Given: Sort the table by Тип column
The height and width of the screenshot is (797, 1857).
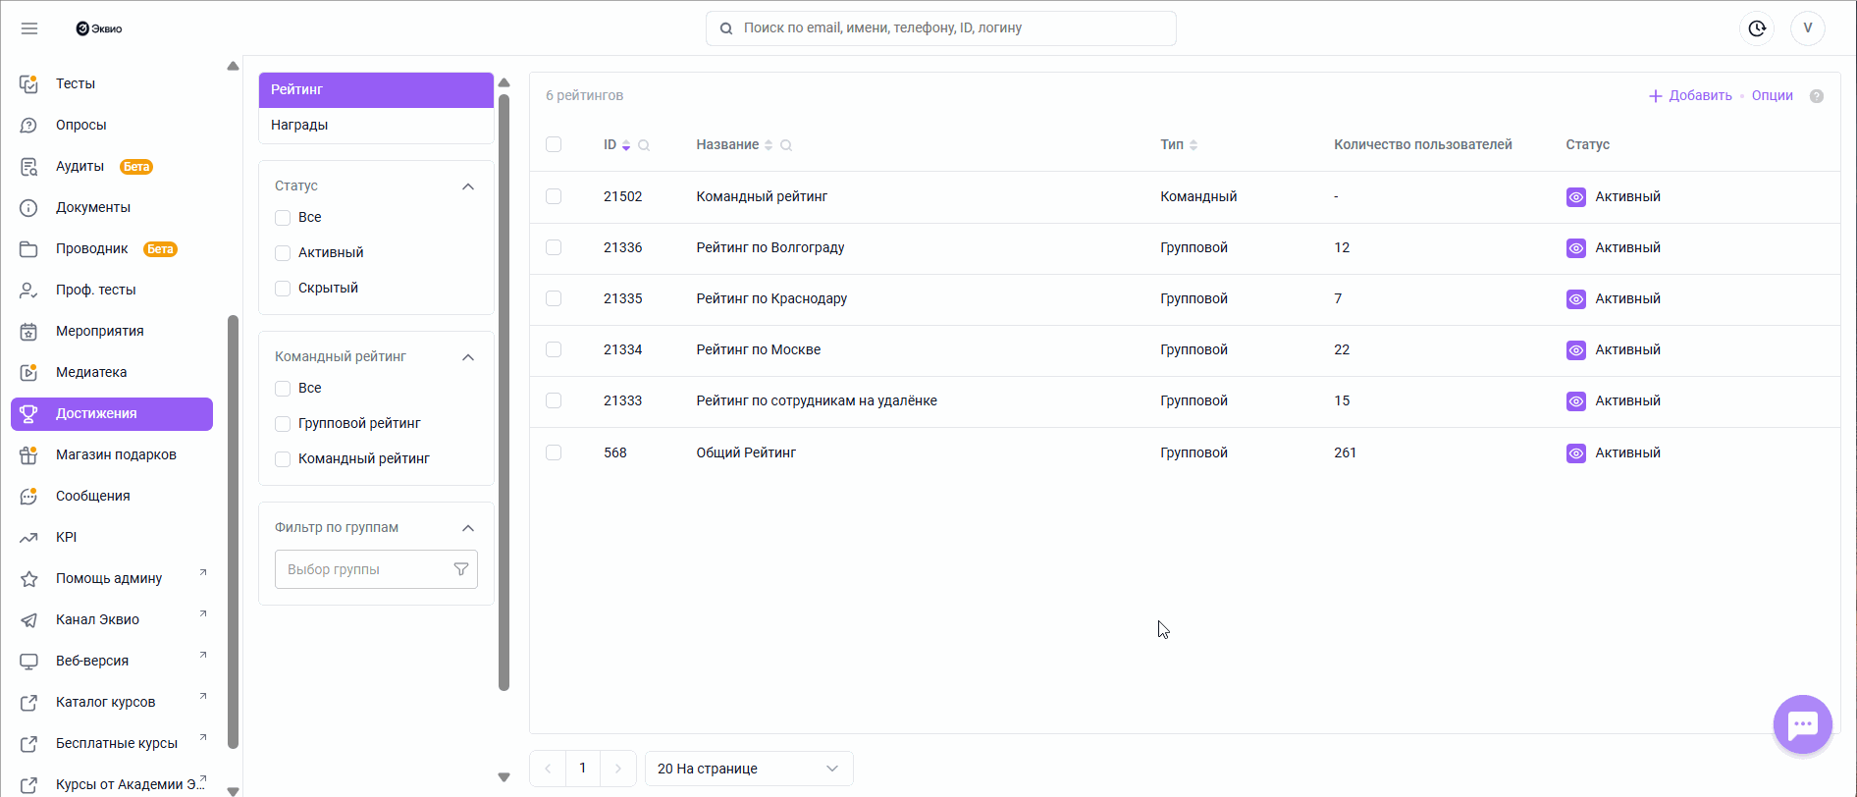Looking at the screenshot, I should [x=1194, y=145].
